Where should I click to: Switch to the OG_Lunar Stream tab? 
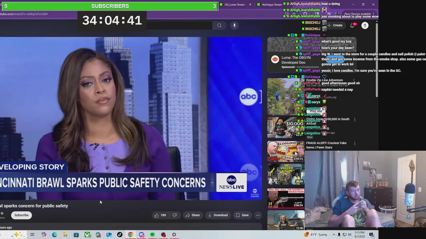click(x=235, y=5)
